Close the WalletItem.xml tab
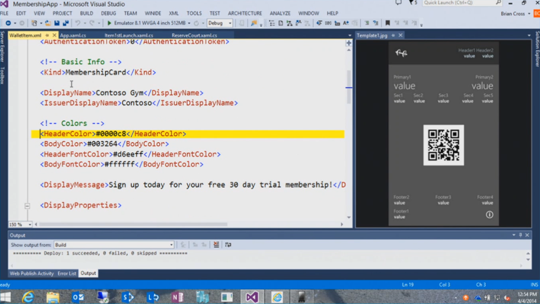The height and width of the screenshot is (304, 540). 54,35
